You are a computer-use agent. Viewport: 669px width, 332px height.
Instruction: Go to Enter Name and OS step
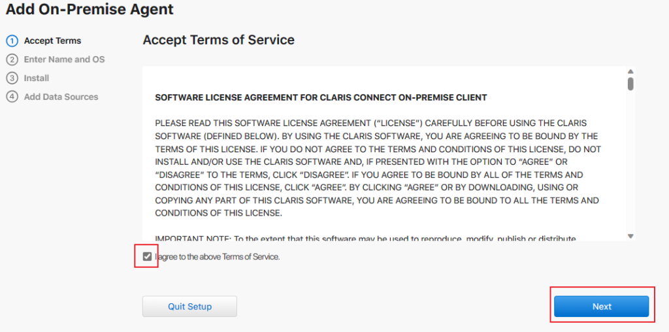[x=64, y=59]
